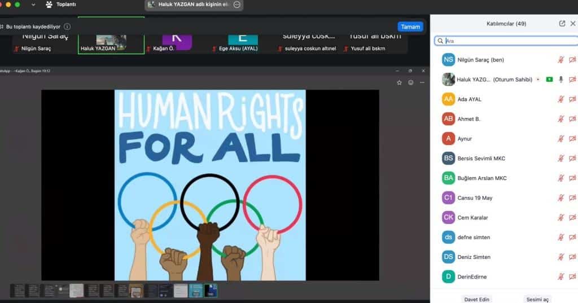
Task: Open the three-dot menu in WhatsApp viewer
Action: [x=422, y=82]
